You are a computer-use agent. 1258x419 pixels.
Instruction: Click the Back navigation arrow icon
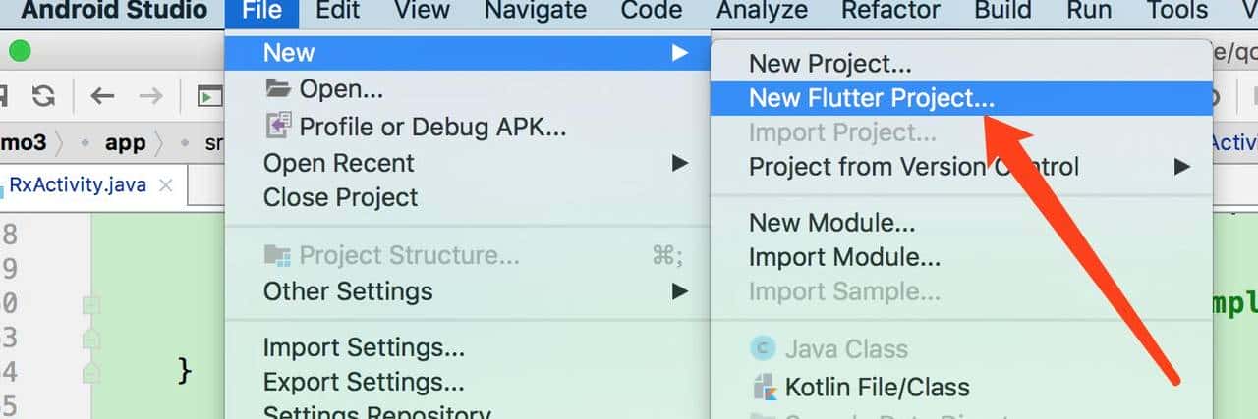102,96
